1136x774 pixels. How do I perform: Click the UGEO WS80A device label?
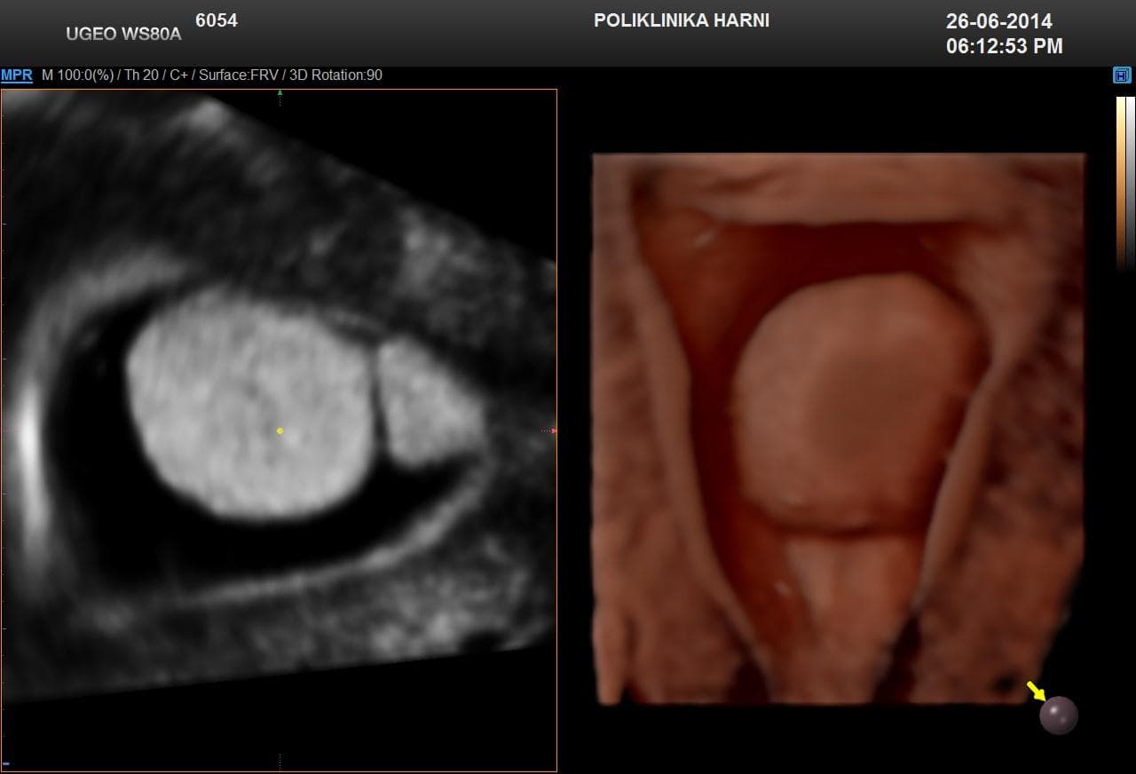click(123, 35)
